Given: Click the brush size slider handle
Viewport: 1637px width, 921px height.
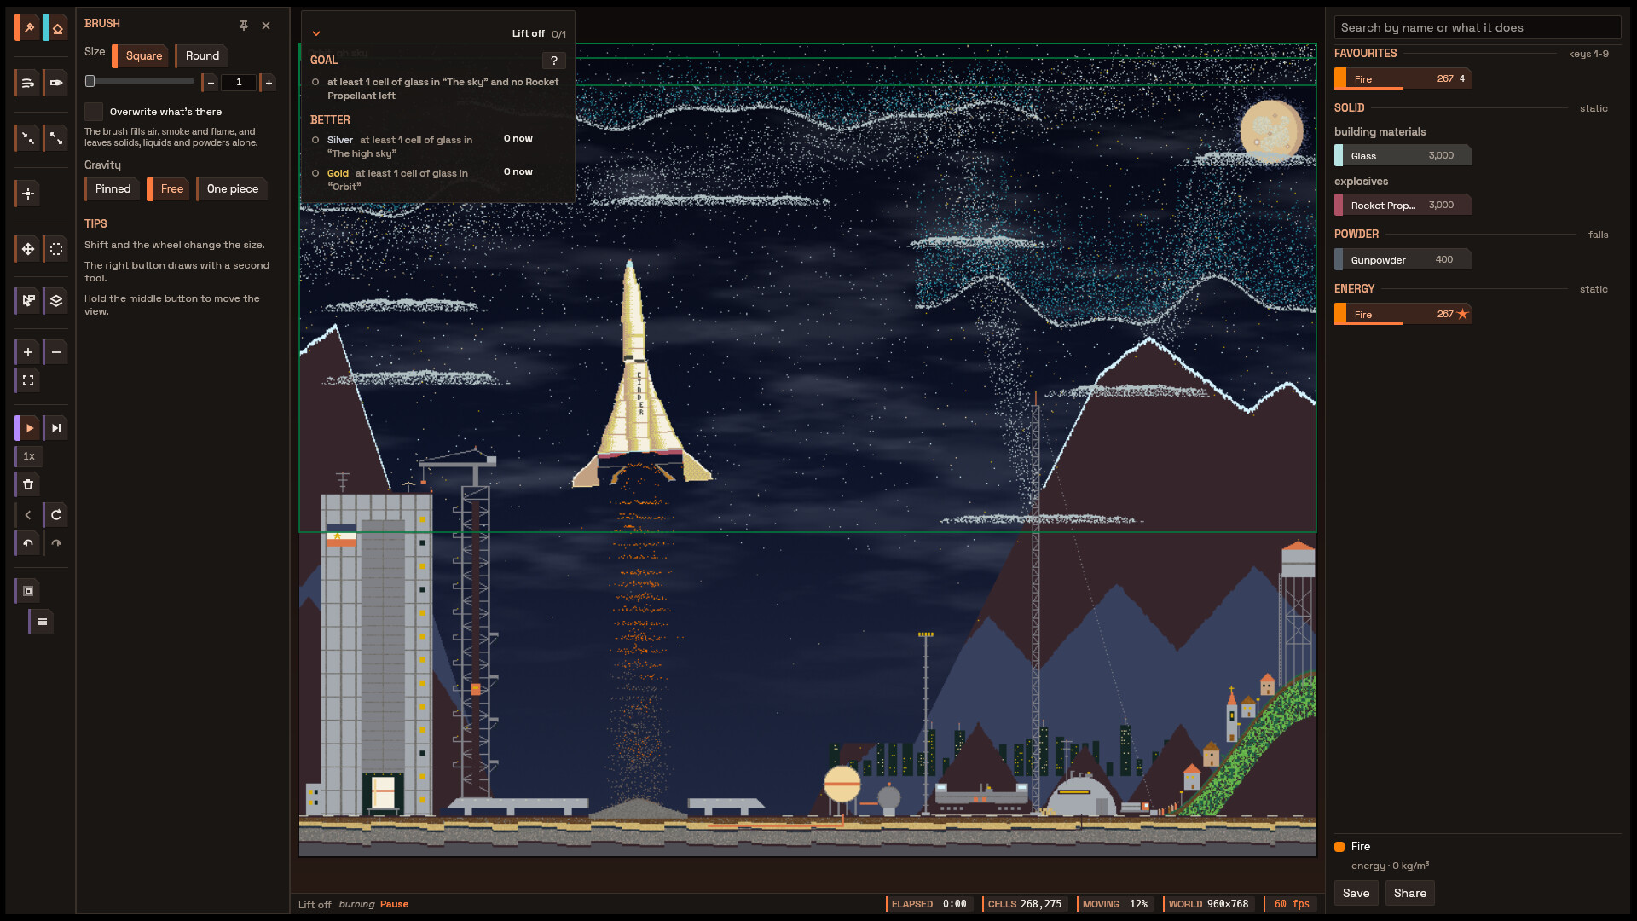Looking at the screenshot, I should coord(90,82).
